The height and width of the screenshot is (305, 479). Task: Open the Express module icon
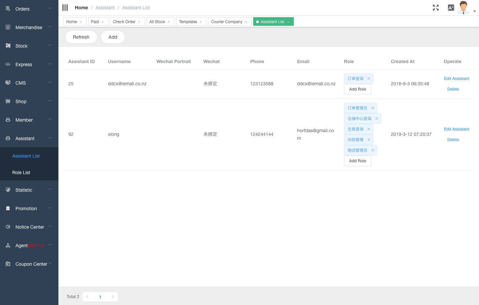(x=7, y=64)
